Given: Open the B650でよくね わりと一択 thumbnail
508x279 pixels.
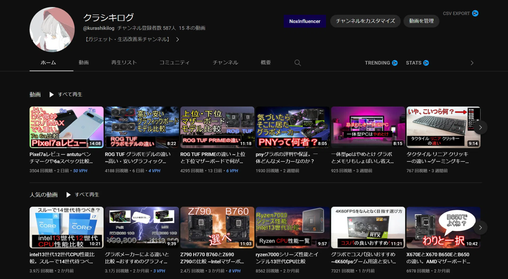Looking at the screenshot, I should [443, 227].
